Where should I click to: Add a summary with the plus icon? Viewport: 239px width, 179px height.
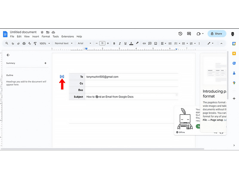(45, 63)
